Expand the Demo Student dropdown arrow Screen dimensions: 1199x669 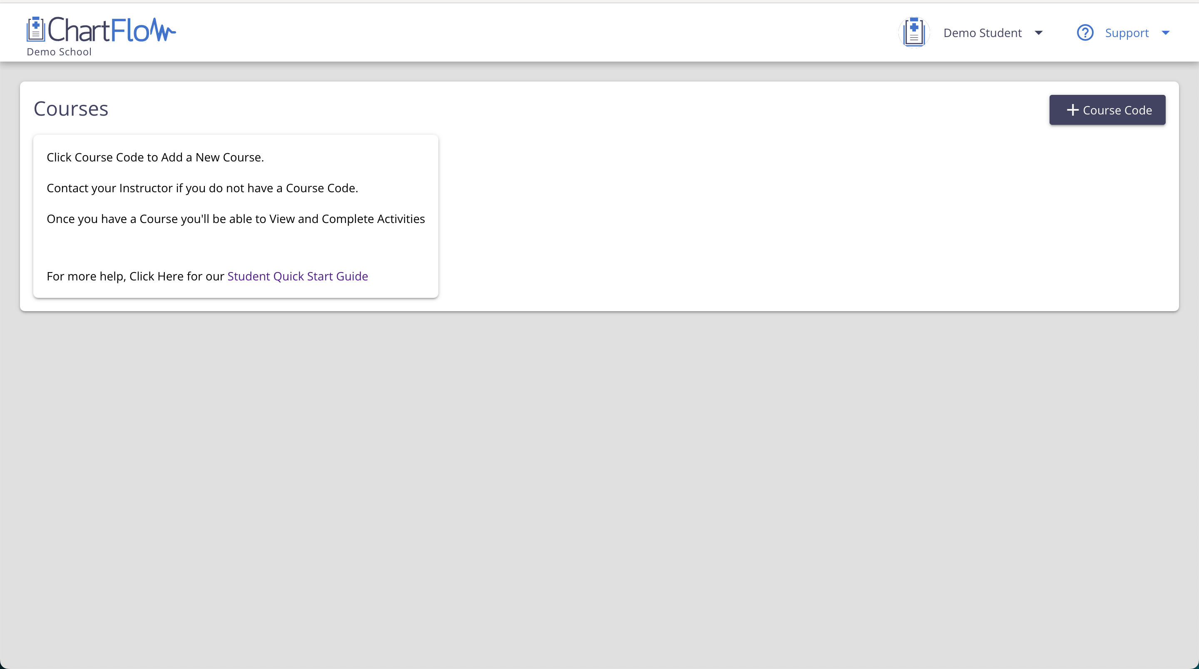point(1038,32)
